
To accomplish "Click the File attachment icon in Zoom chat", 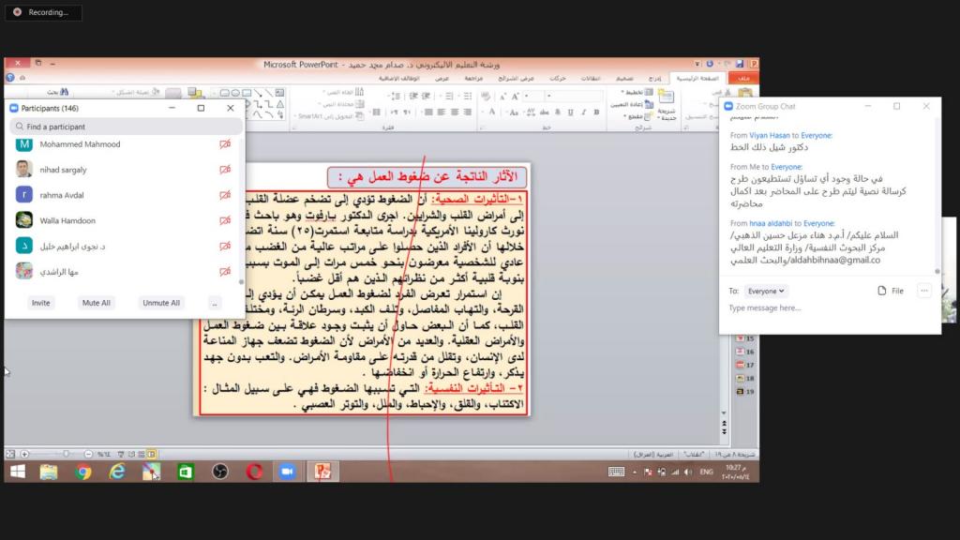I will click(x=892, y=292).
